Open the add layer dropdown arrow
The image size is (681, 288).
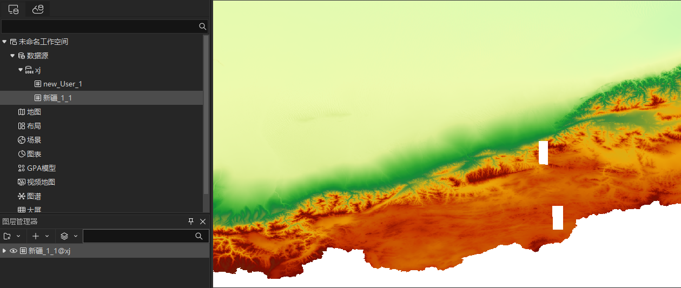pos(47,236)
